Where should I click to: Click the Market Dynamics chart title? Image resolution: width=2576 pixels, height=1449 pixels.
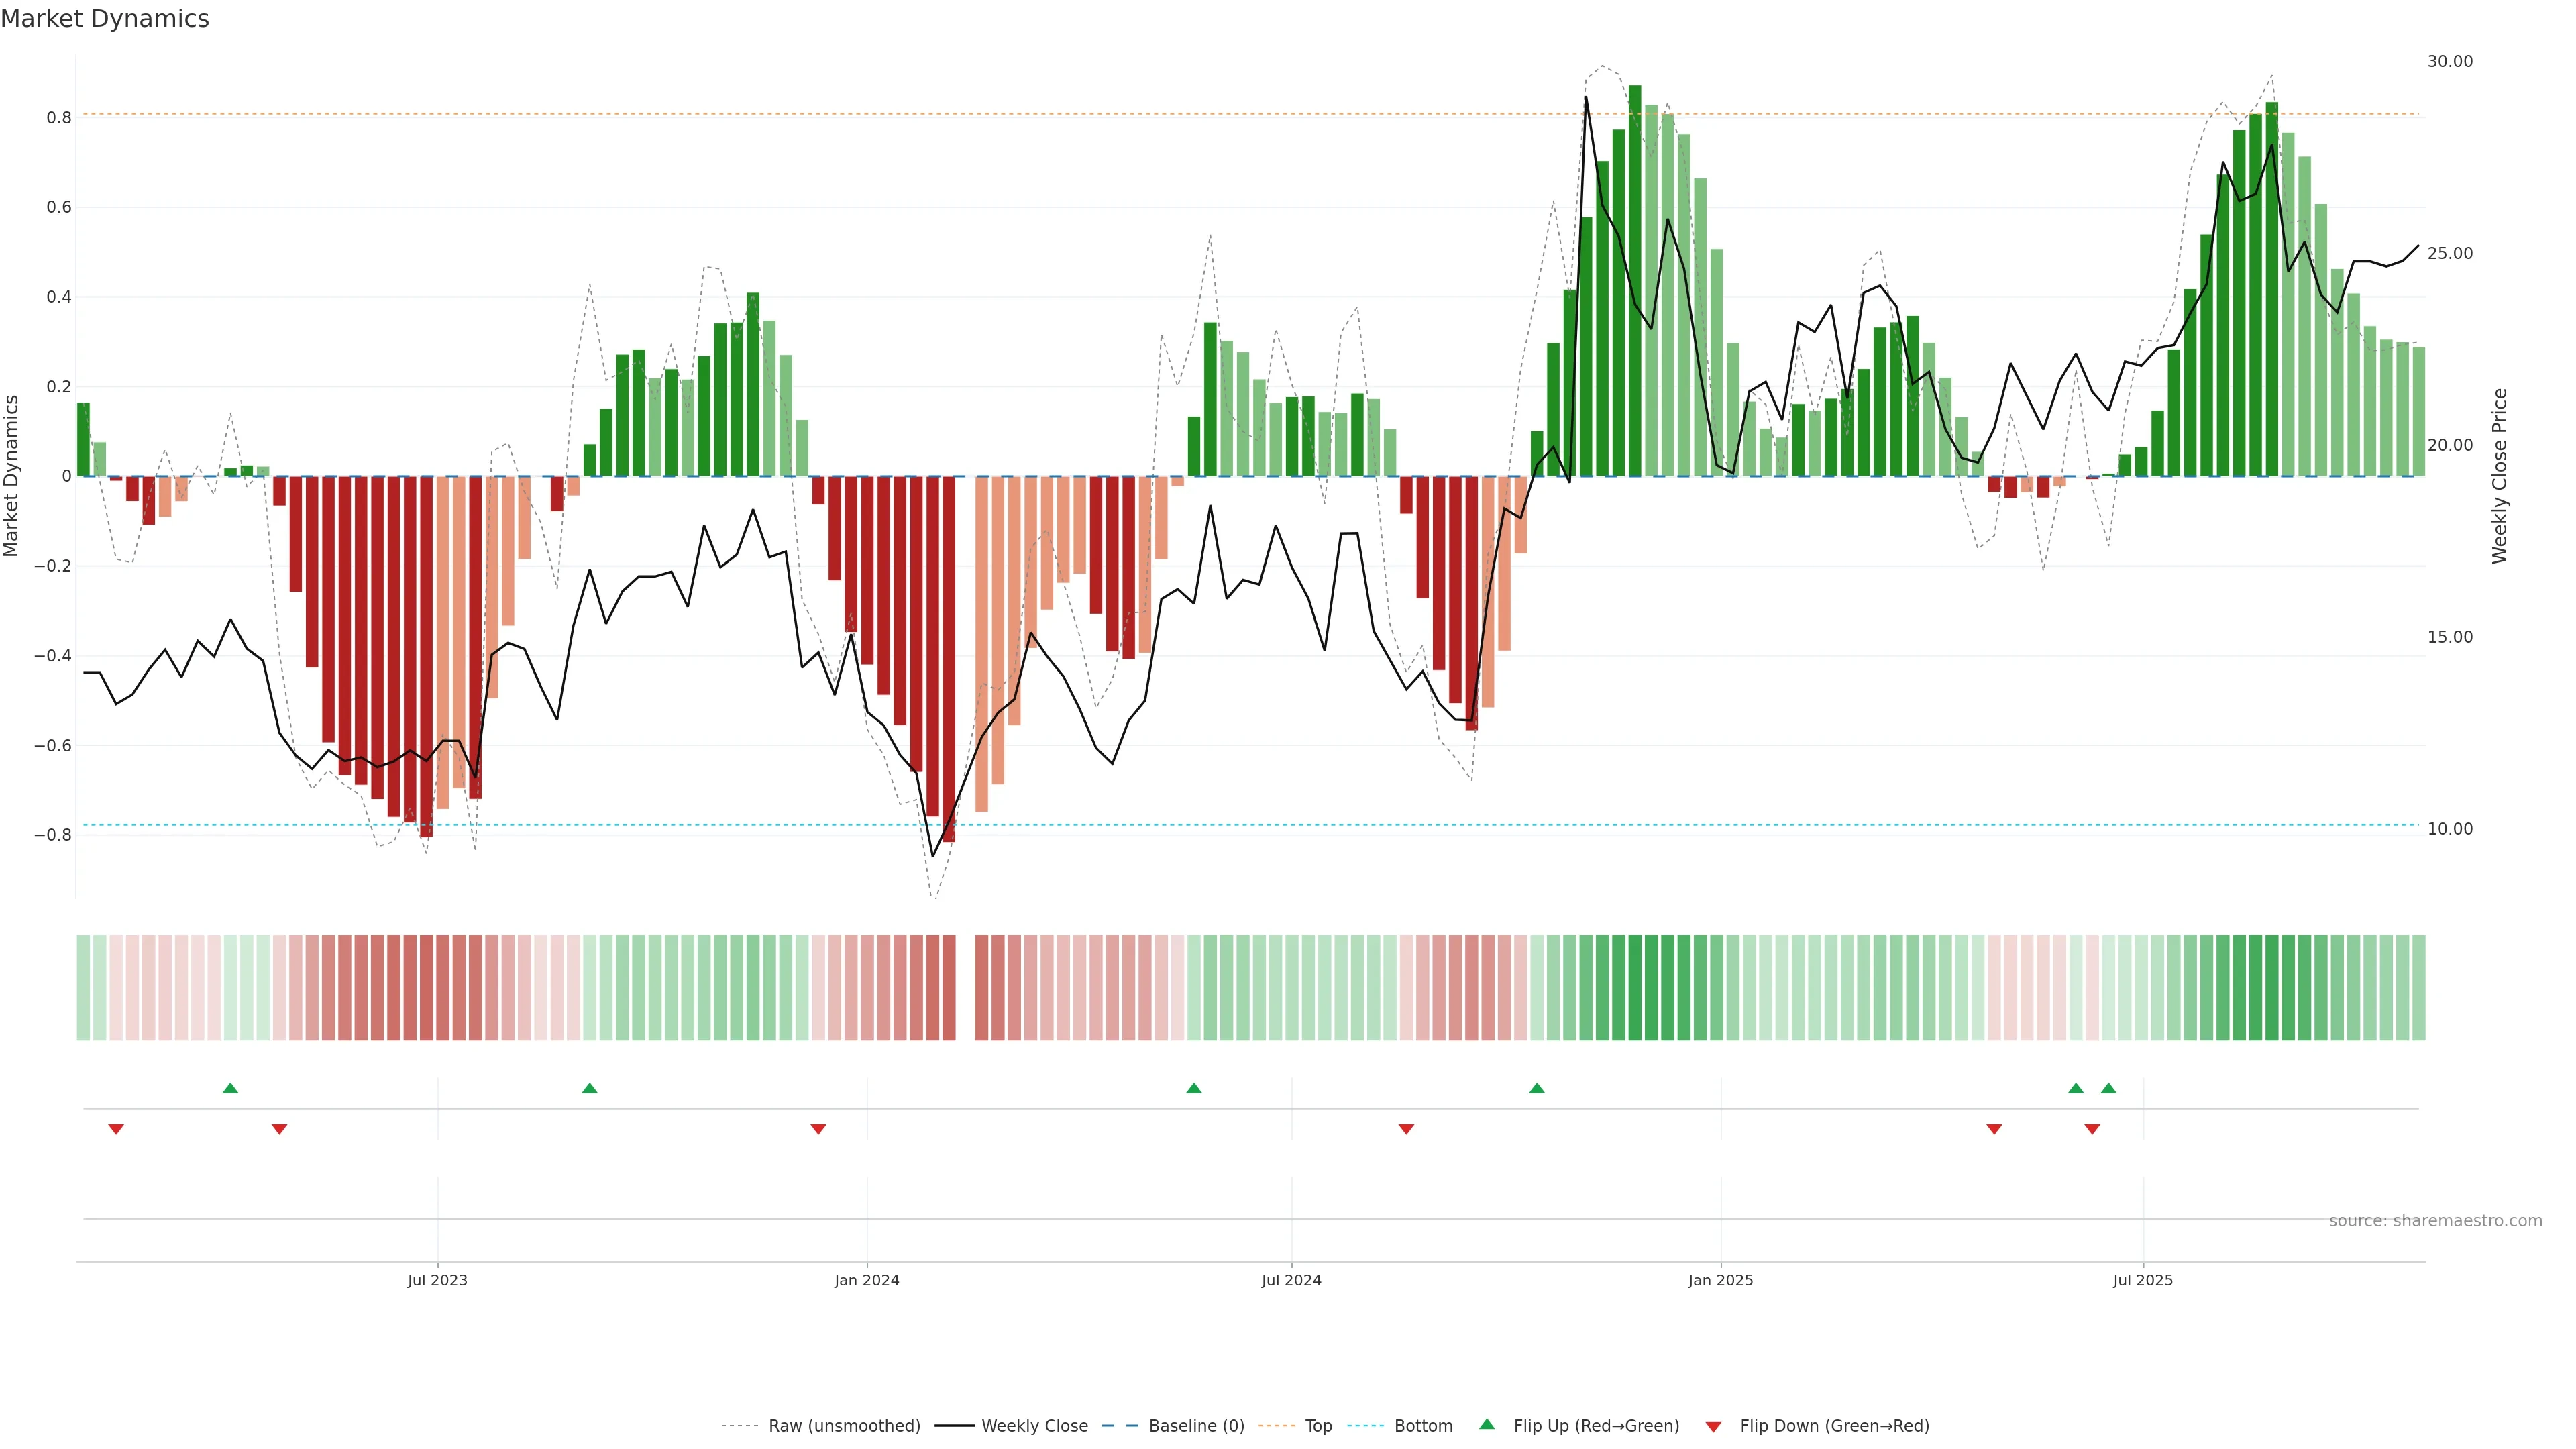(105, 19)
